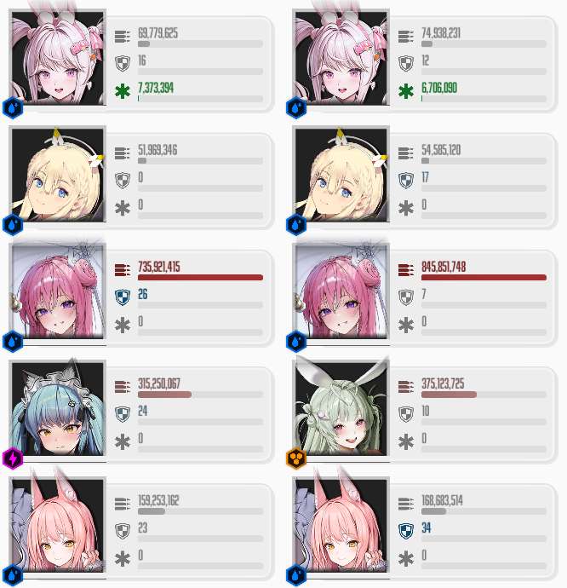Click the damage value 168,683,514

442,500
